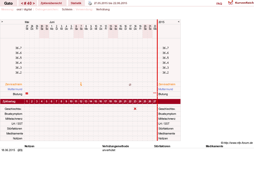Click the spotting dots on cycle day 27
254x177 pixels.
[155, 93]
